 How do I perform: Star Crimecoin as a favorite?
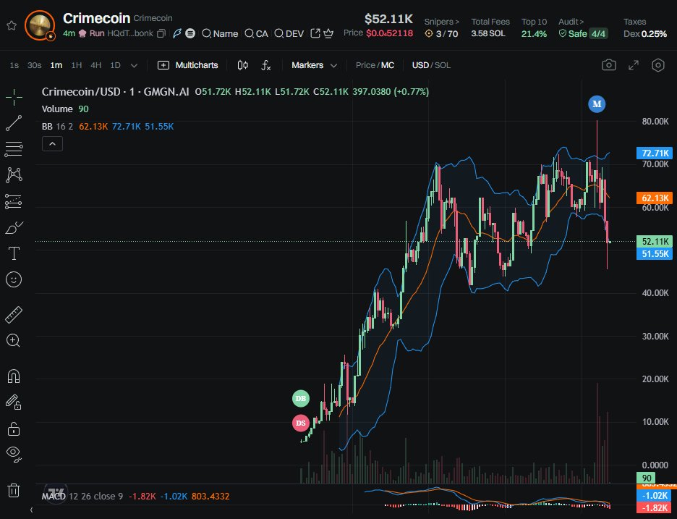click(x=12, y=25)
